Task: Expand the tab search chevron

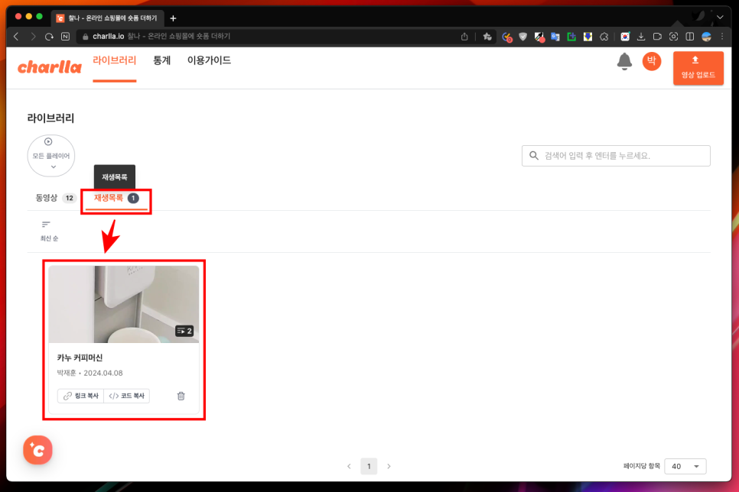Action: 720,17
